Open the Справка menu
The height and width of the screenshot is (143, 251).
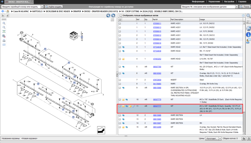coord(242,2)
